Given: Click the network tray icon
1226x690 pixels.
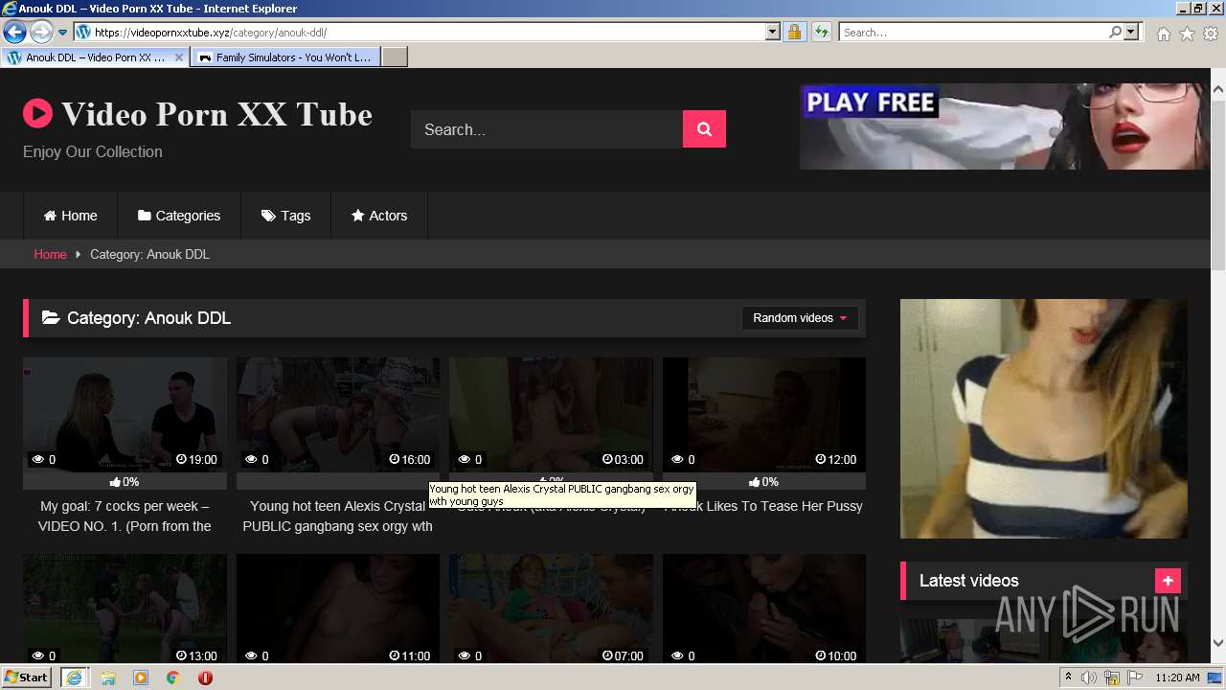Looking at the screenshot, I should [x=1112, y=678].
